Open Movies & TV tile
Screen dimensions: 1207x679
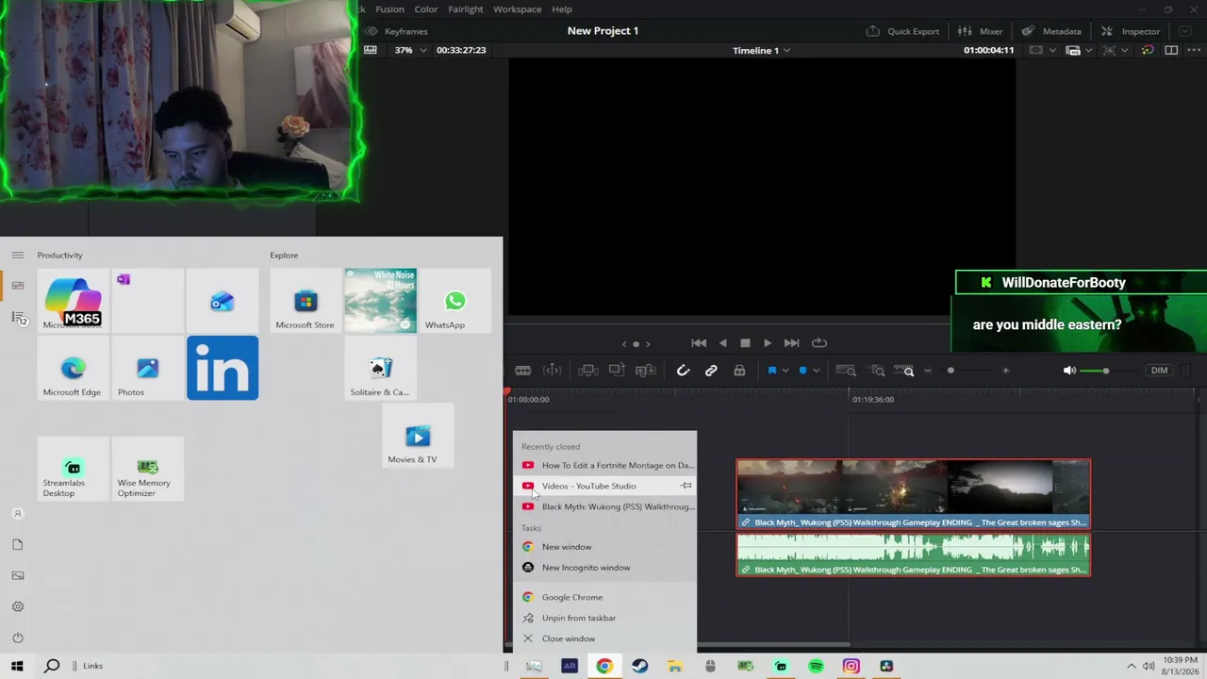tap(418, 436)
